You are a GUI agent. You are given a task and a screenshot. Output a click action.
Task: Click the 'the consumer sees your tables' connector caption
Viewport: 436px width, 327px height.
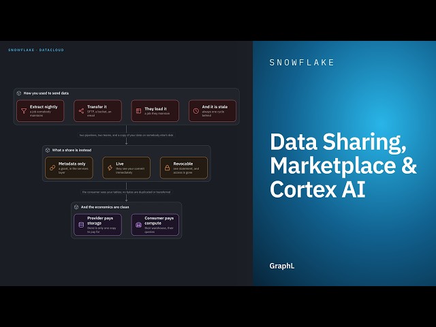pos(126,192)
